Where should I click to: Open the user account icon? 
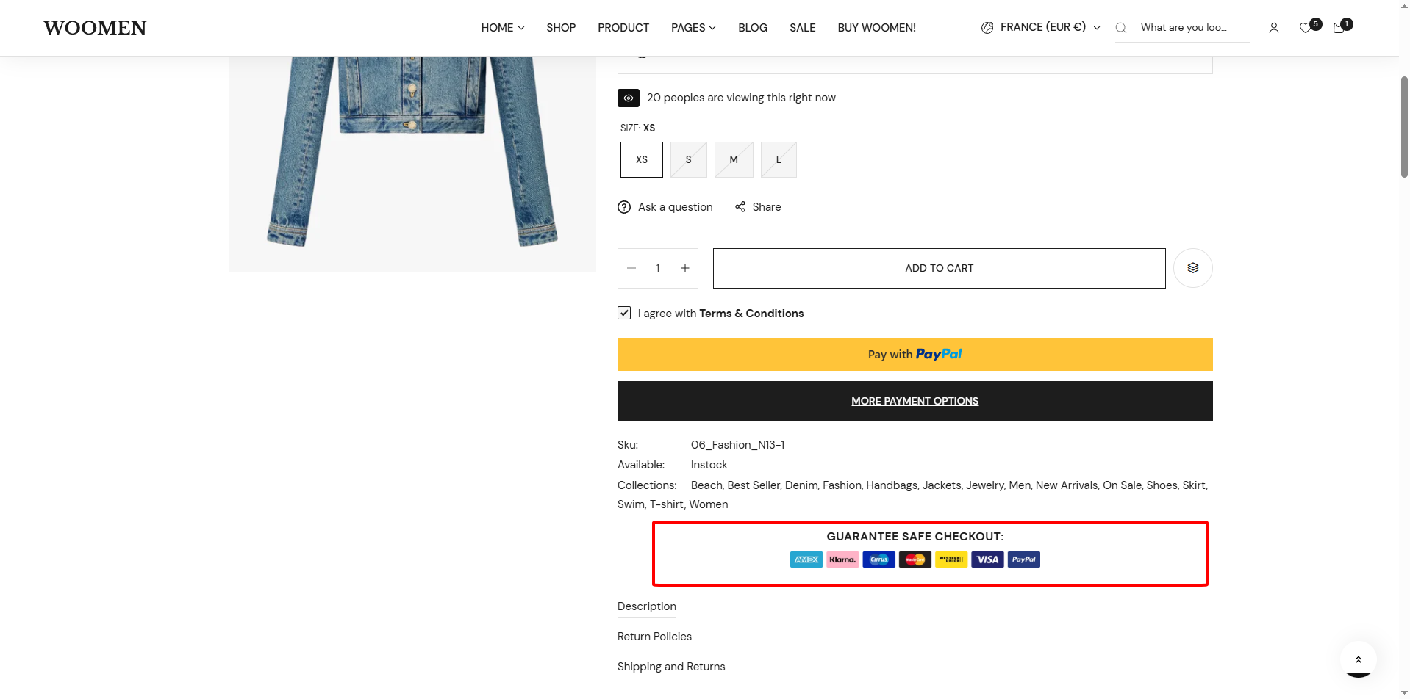point(1273,28)
